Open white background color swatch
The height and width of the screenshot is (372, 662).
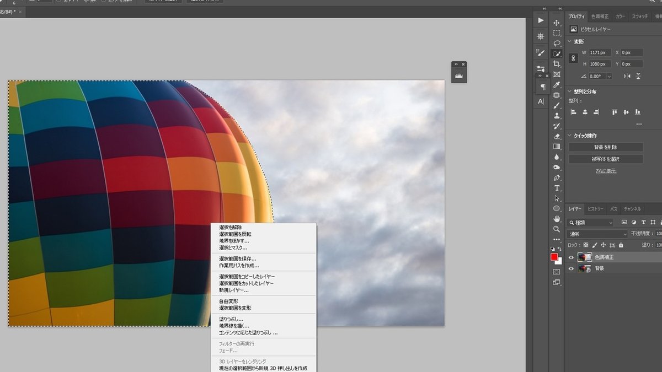559,262
